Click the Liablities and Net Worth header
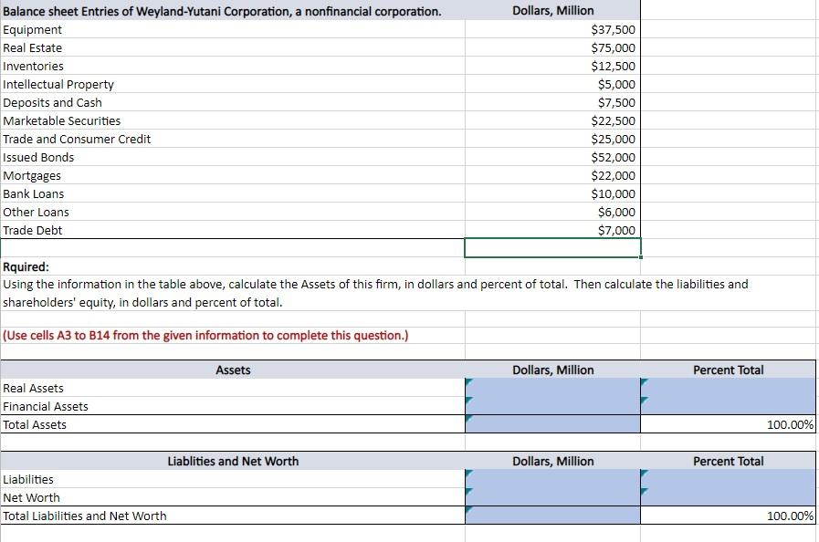 click(x=233, y=462)
